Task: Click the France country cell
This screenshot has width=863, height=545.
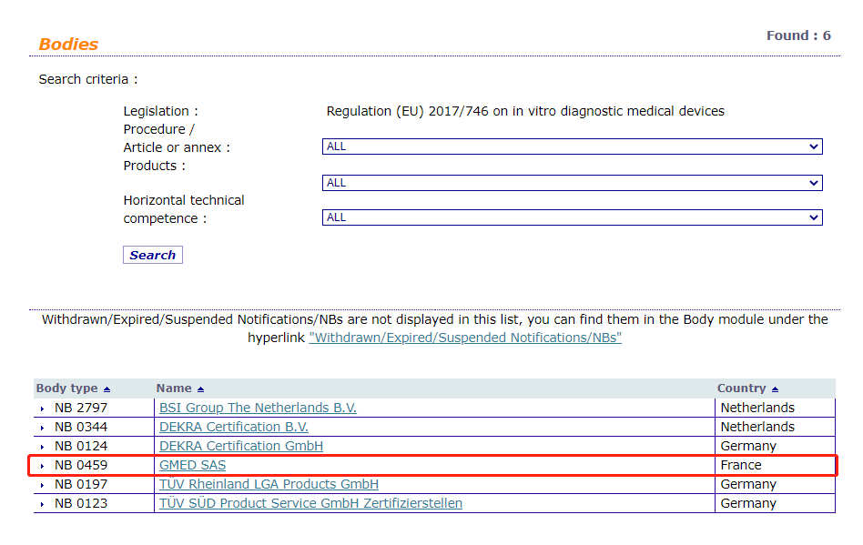Action: [x=741, y=465]
